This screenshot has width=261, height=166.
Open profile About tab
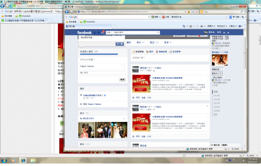129,42
